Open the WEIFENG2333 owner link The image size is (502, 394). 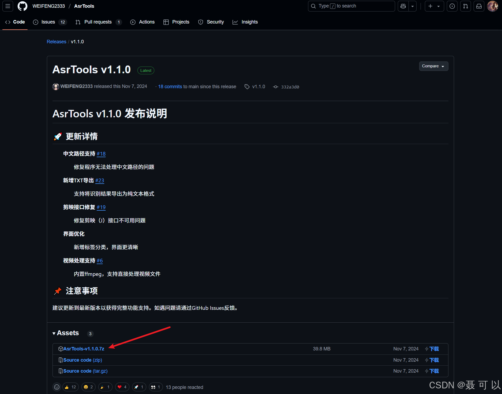point(49,6)
